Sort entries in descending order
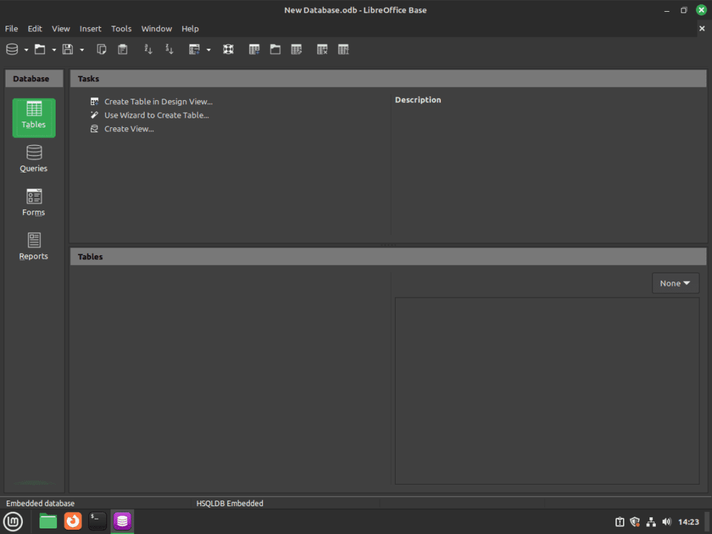 click(168, 49)
